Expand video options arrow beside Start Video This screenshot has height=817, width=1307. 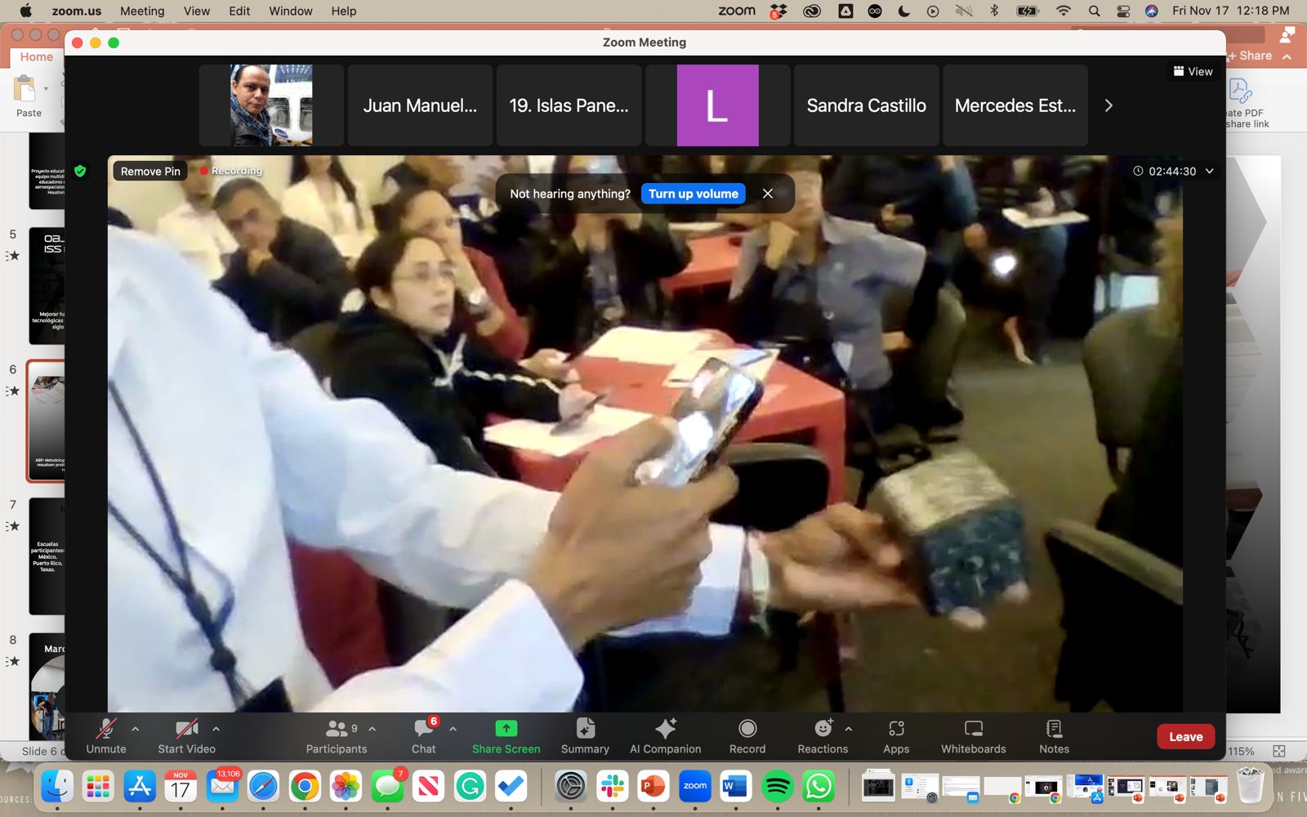[x=216, y=729]
